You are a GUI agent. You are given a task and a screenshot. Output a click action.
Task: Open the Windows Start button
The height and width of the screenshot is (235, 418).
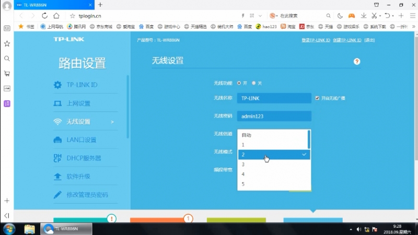tap(9, 229)
